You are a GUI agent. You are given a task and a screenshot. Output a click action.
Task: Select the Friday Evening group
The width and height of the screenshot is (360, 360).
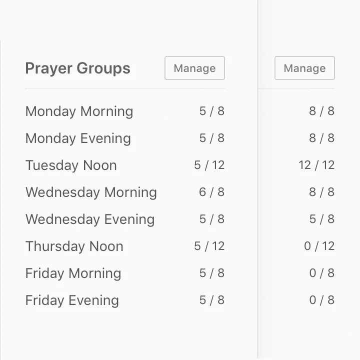click(72, 300)
